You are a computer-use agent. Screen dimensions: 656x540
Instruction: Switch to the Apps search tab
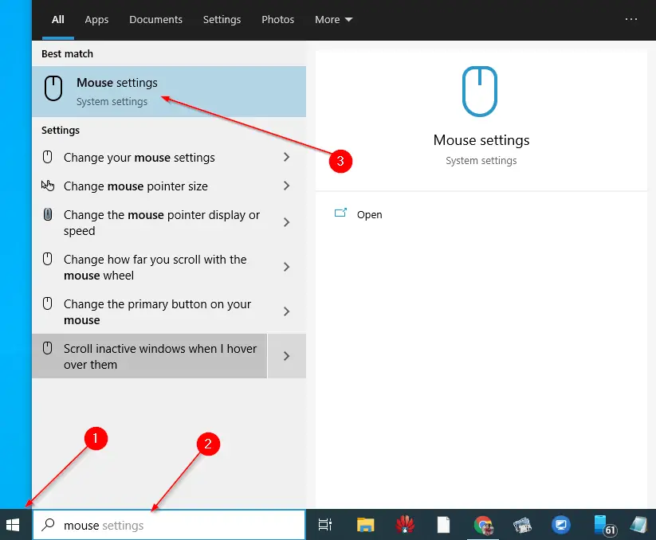tap(96, 20)
